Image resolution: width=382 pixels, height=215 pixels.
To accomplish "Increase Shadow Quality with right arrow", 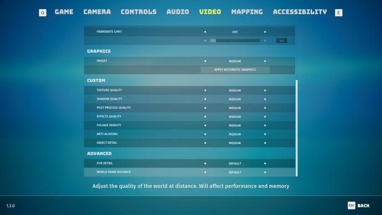I will (265, 99).
